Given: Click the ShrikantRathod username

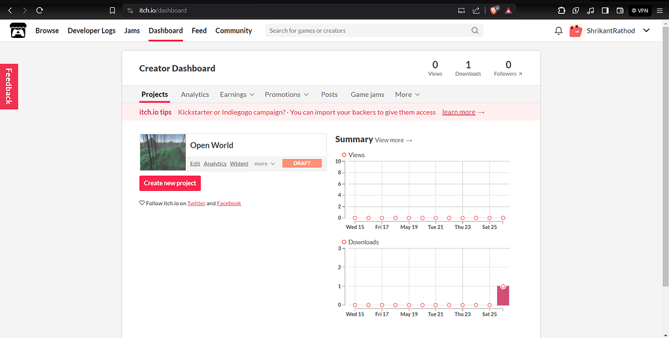Looking at the screenshot, I should [611, 31].
